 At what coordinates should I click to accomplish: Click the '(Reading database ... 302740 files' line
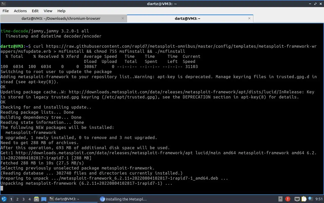coord(91,173)
